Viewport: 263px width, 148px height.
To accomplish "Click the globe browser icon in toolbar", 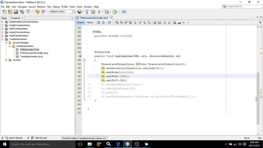I will 79,12.
